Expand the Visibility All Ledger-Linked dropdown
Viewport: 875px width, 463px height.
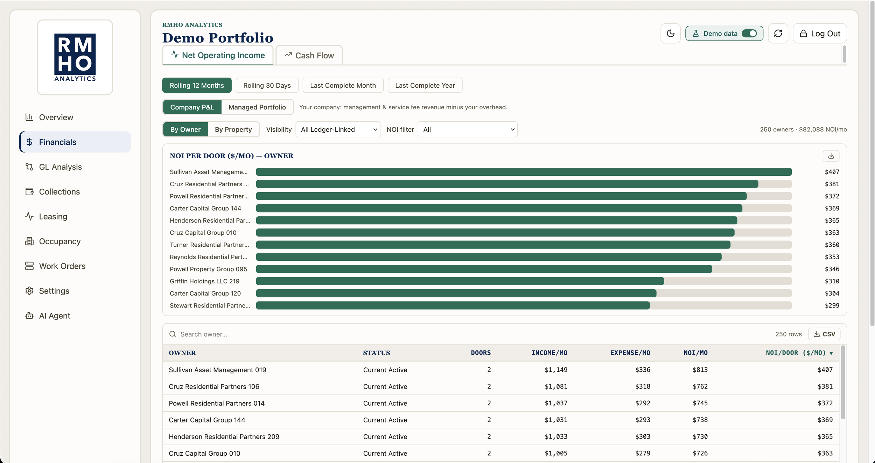tap(338, 130)
